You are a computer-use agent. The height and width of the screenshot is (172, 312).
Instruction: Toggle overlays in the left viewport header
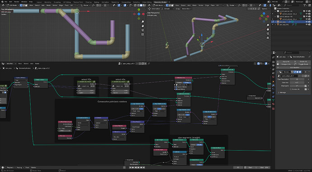pyautogui.click(x=125, y=5)
